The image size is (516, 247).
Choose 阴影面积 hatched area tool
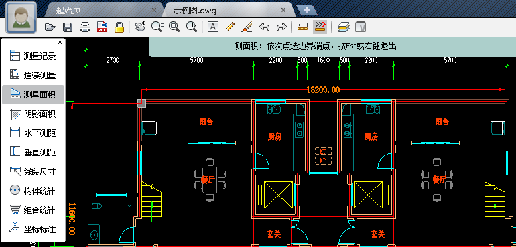tap(33, 114)
